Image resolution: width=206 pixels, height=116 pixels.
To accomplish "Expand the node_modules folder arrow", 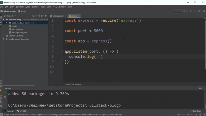I will point(6,23).
